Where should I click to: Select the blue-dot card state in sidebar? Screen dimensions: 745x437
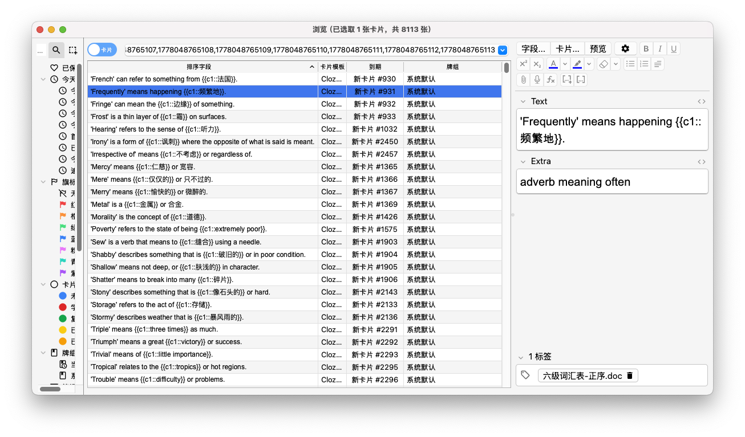coord(63,296)
